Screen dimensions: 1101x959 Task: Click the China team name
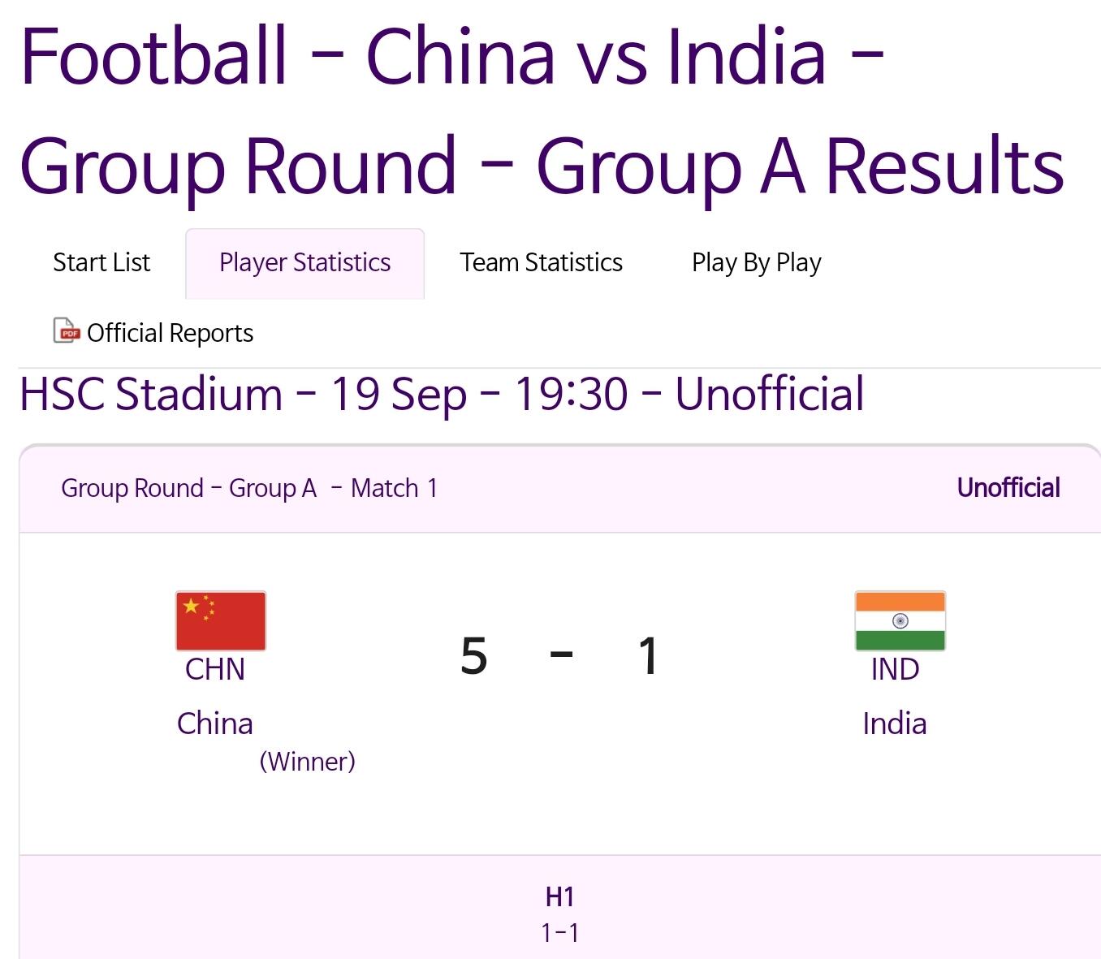(x=215, y=724)
